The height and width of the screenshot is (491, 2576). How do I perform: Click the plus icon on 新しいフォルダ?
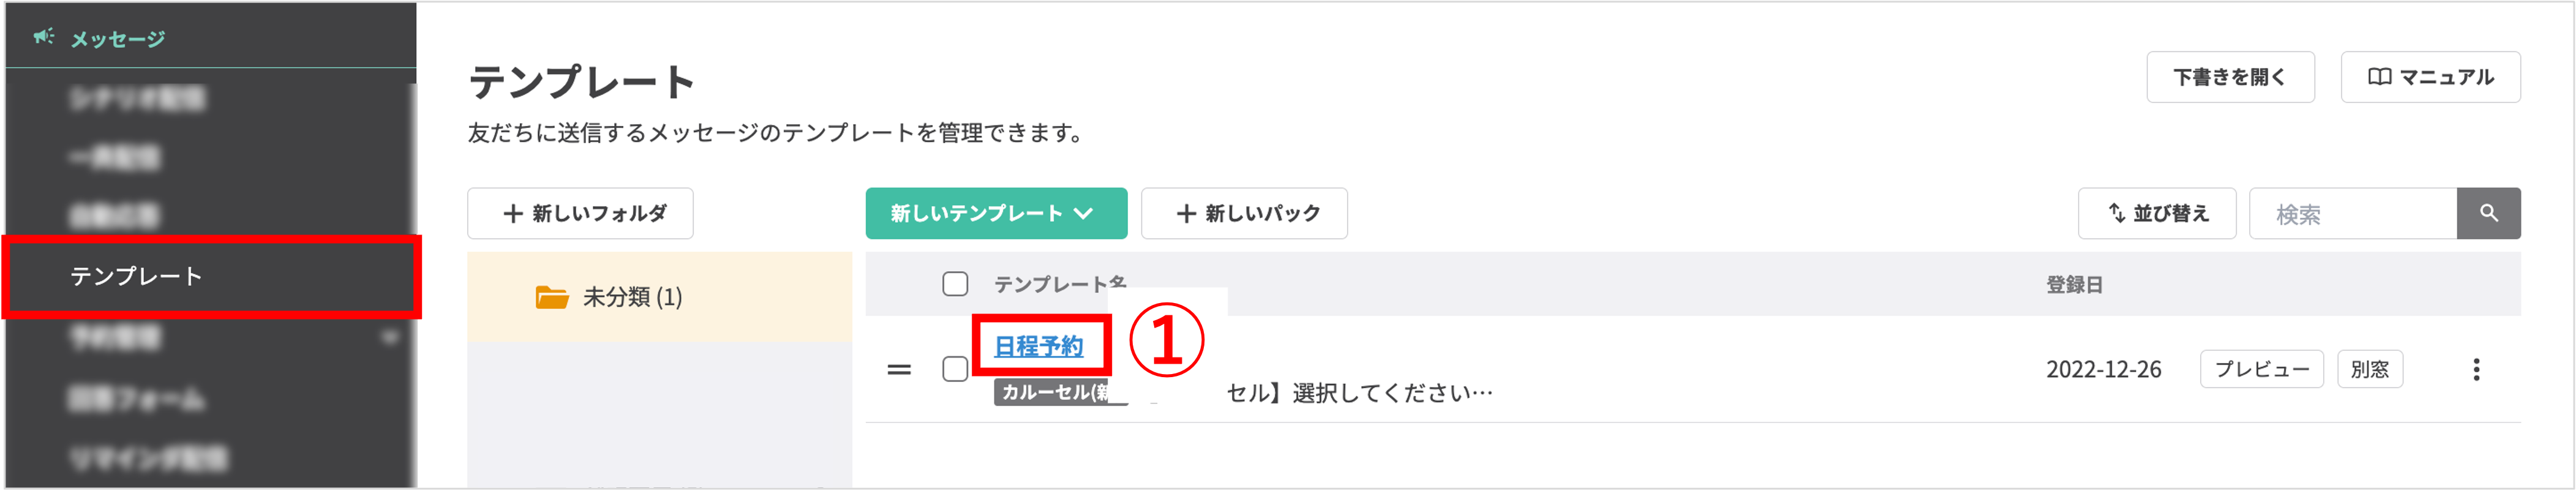coord(513,213)
